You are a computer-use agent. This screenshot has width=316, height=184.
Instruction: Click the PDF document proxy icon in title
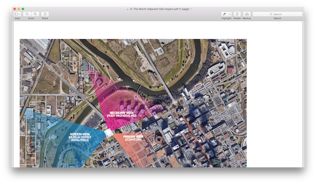[127, 9]
